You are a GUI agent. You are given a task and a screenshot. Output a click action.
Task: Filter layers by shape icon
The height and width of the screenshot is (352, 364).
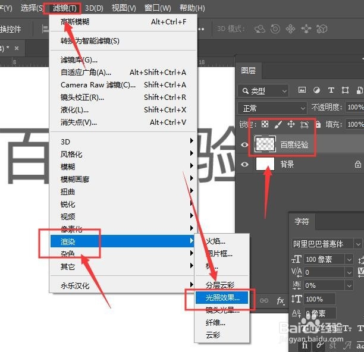pyautogui.click(x=345, y=90)
